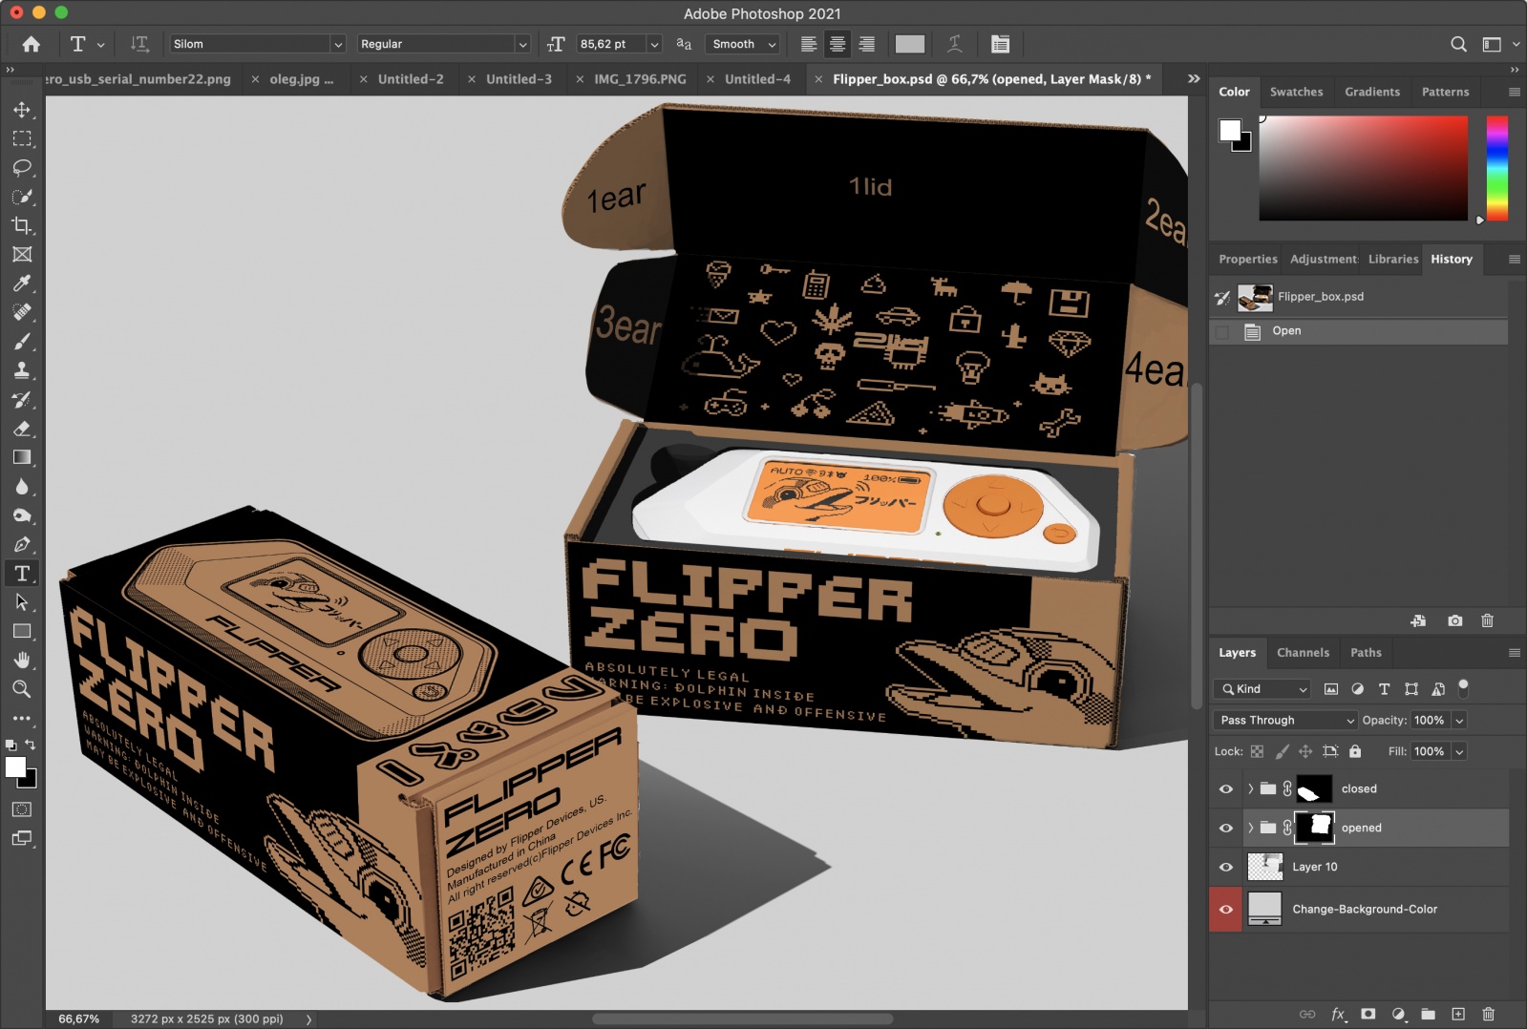Go to the Photoshop Home screen
Image resolution: width=1527 pixels, height=1029 pixels.
tap(31, 44)
